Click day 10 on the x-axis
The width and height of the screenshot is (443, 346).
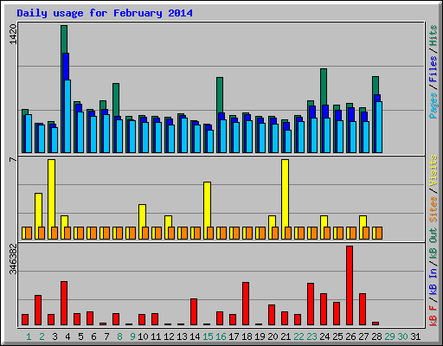coord(143,336)
